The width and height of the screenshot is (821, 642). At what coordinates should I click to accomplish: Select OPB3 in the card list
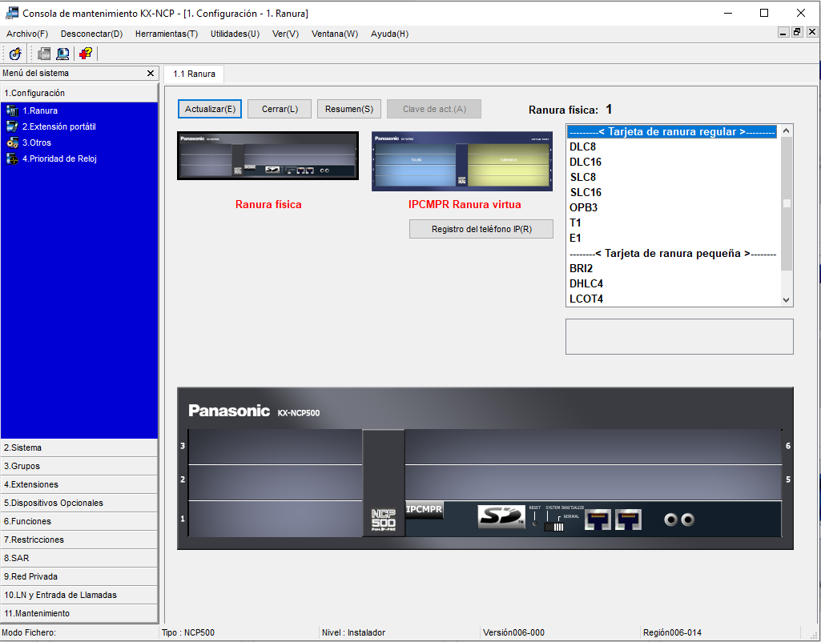(x=674, y=207)
